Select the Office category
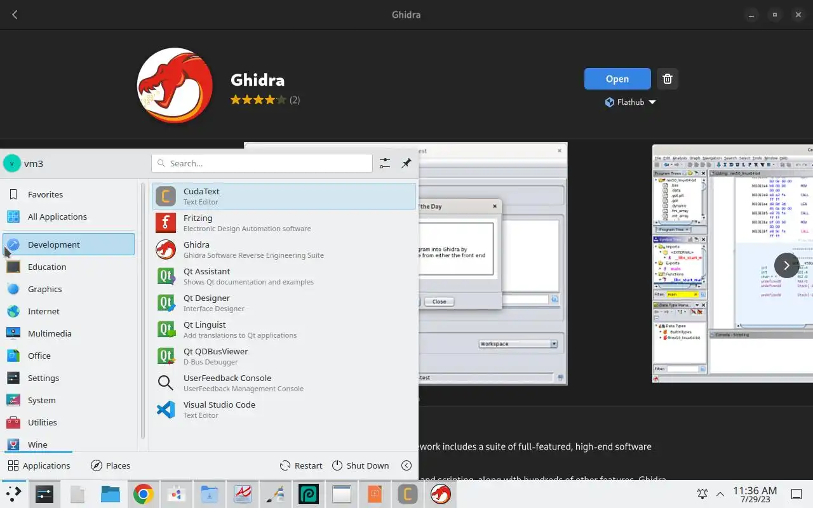 click(69, 356)
